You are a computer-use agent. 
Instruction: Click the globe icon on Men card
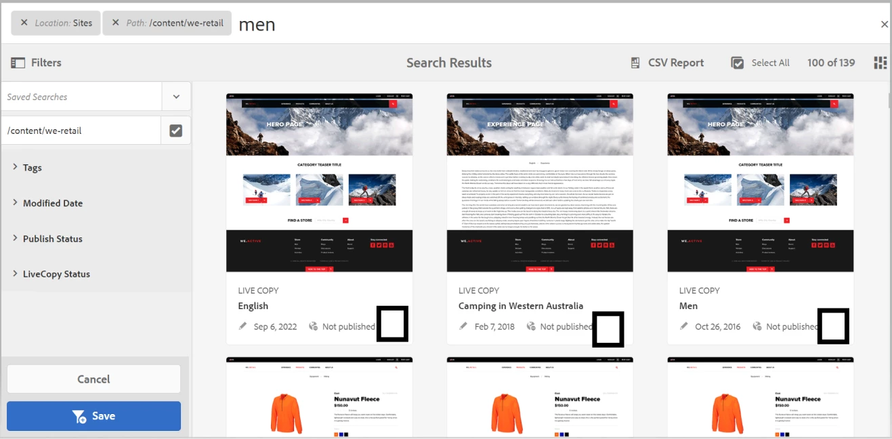pyautogui.click(x=757, y=326)
